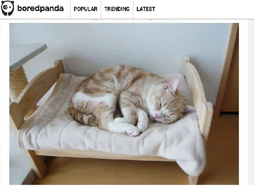This screenshot has height=187, width=255.
Task: Switch to the POPULAR tab
Action: click(86, 9)
